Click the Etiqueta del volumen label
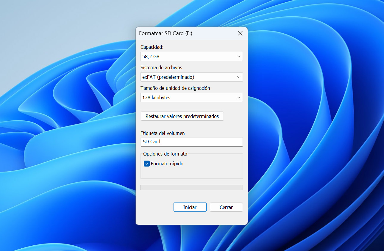Viewport: 384px width, 251px height. pos(163,133)
